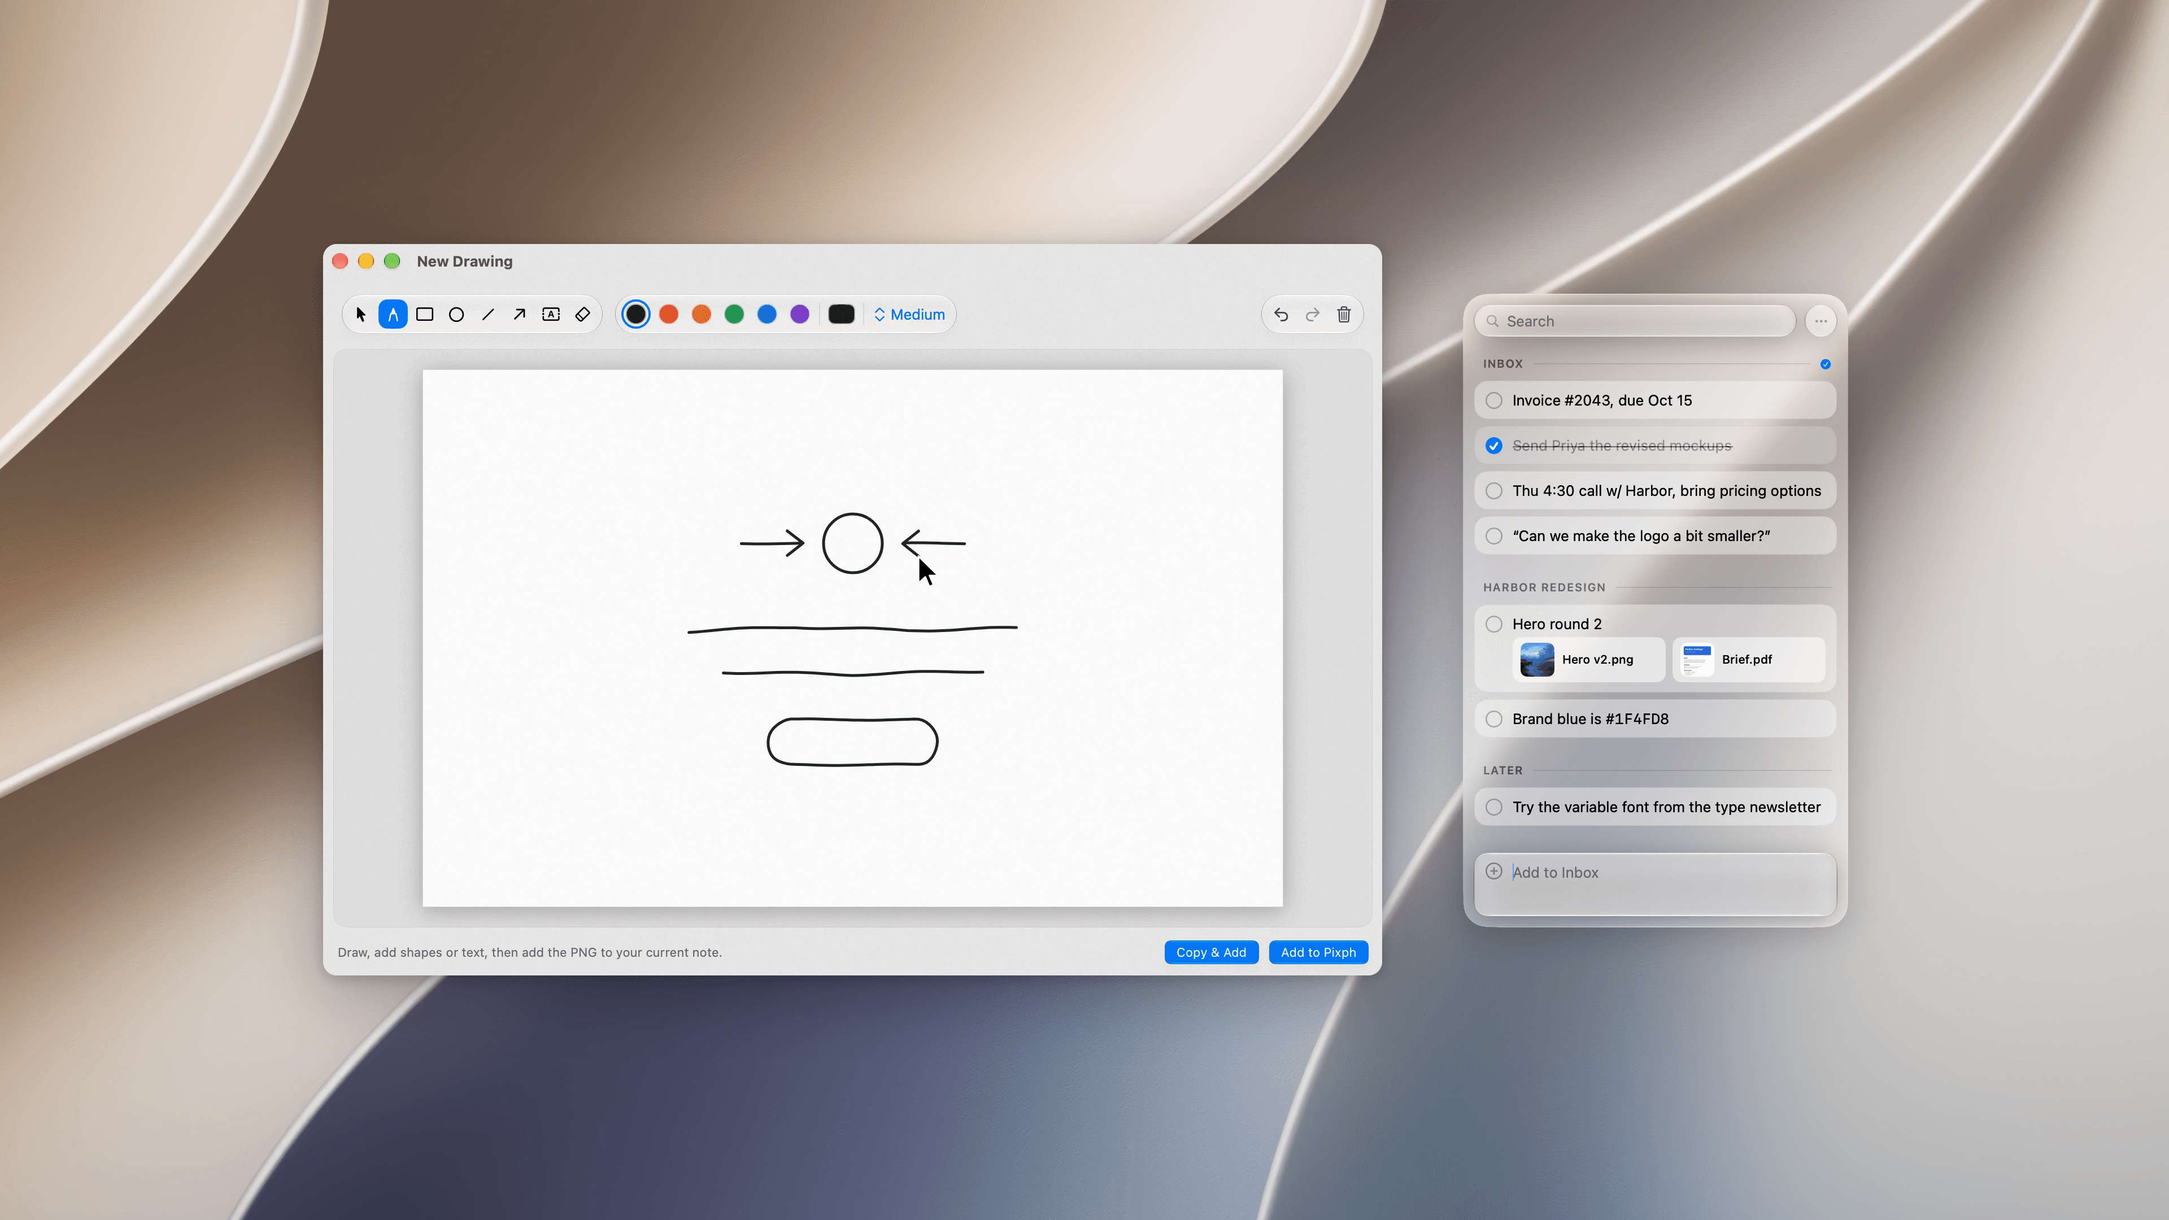The width and height of the screenshot is (2169, 1220).
Task: Click the INBOX section header
Action: (1503, 364)
